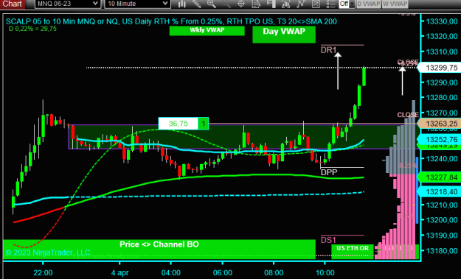Select the zoom in magnifier icon

click(x=211, y=4)
